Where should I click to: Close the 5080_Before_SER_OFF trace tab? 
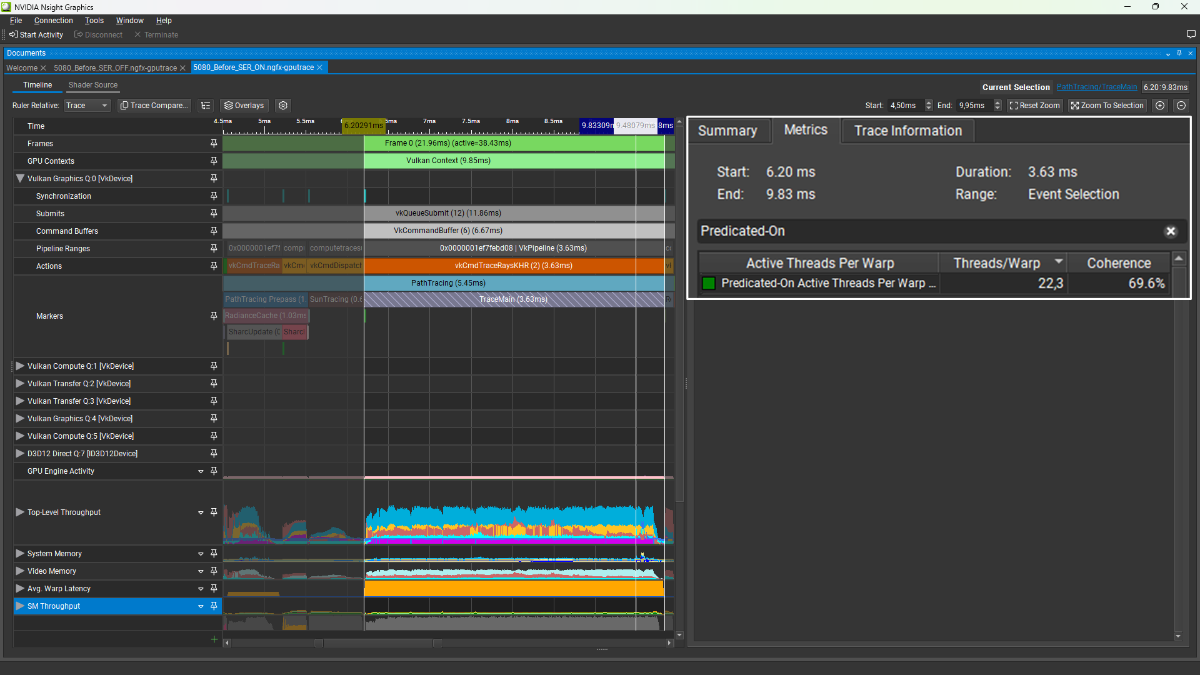(182, 68)
